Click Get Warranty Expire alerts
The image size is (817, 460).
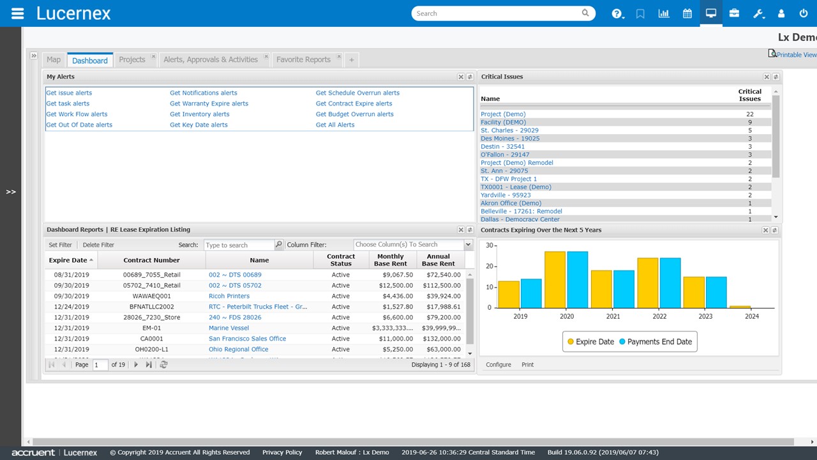coord(209,103)
